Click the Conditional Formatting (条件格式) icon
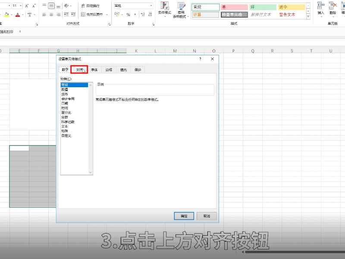The height and width of the screenshot is (259, 345). click(164, 9)
